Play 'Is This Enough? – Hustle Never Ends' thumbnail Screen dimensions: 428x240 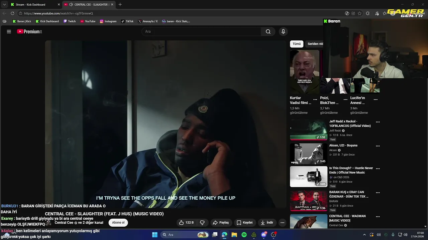click(x=309, y=177)
